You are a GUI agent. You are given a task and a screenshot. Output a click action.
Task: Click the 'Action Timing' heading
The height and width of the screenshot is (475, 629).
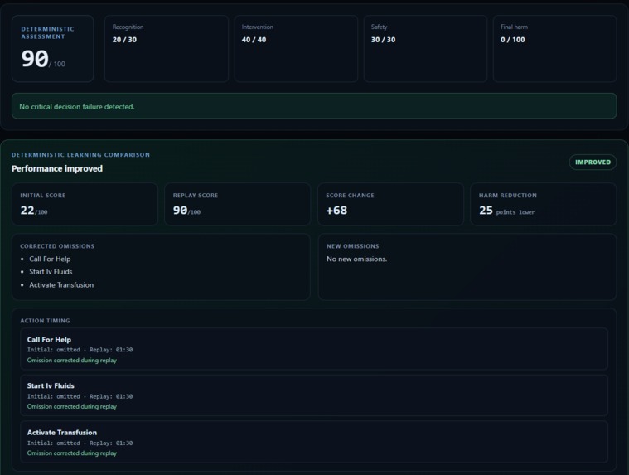point(45,321)
